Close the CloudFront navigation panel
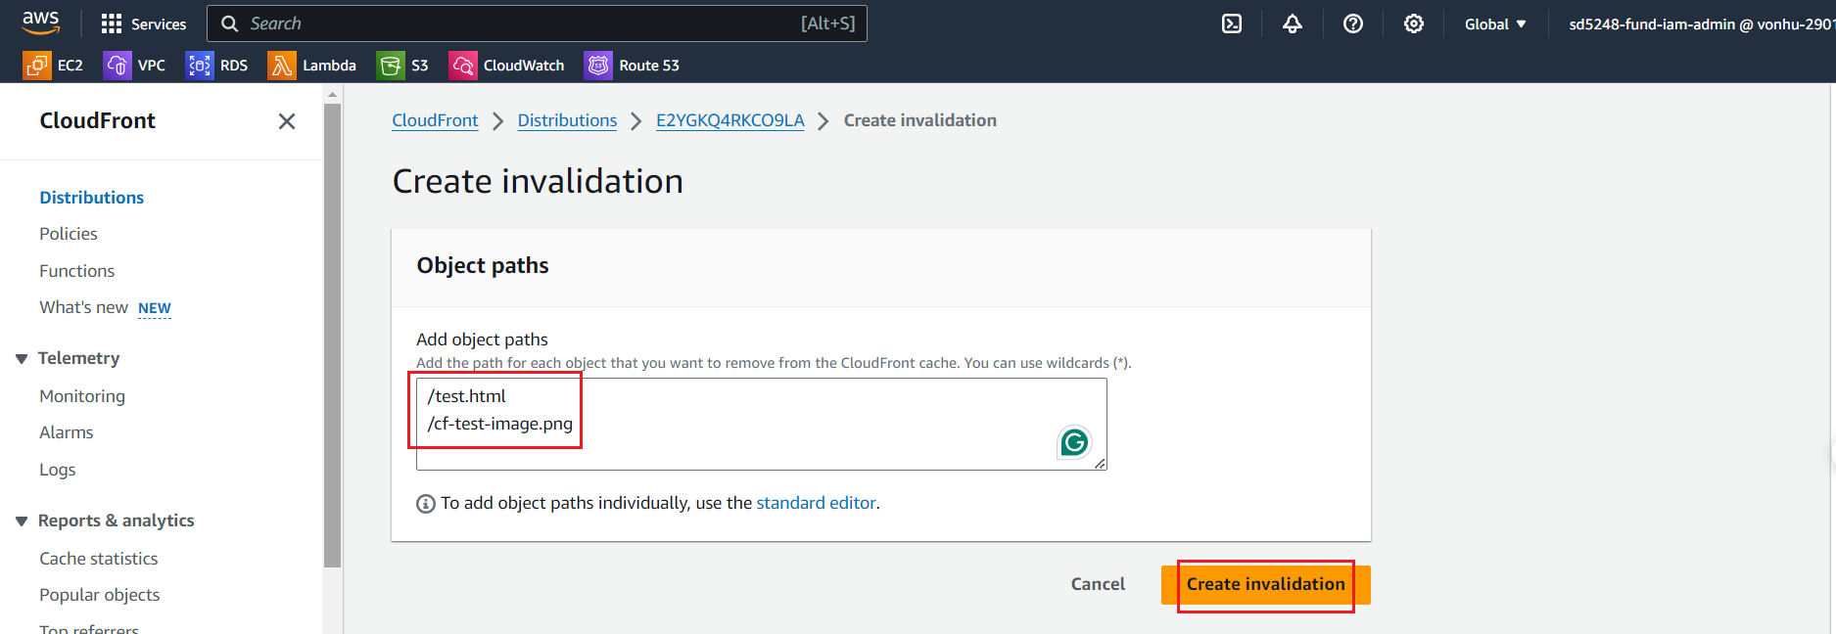Image resolution: width=1836 pixels, height=634 pixels. click(x=287, y=121)
